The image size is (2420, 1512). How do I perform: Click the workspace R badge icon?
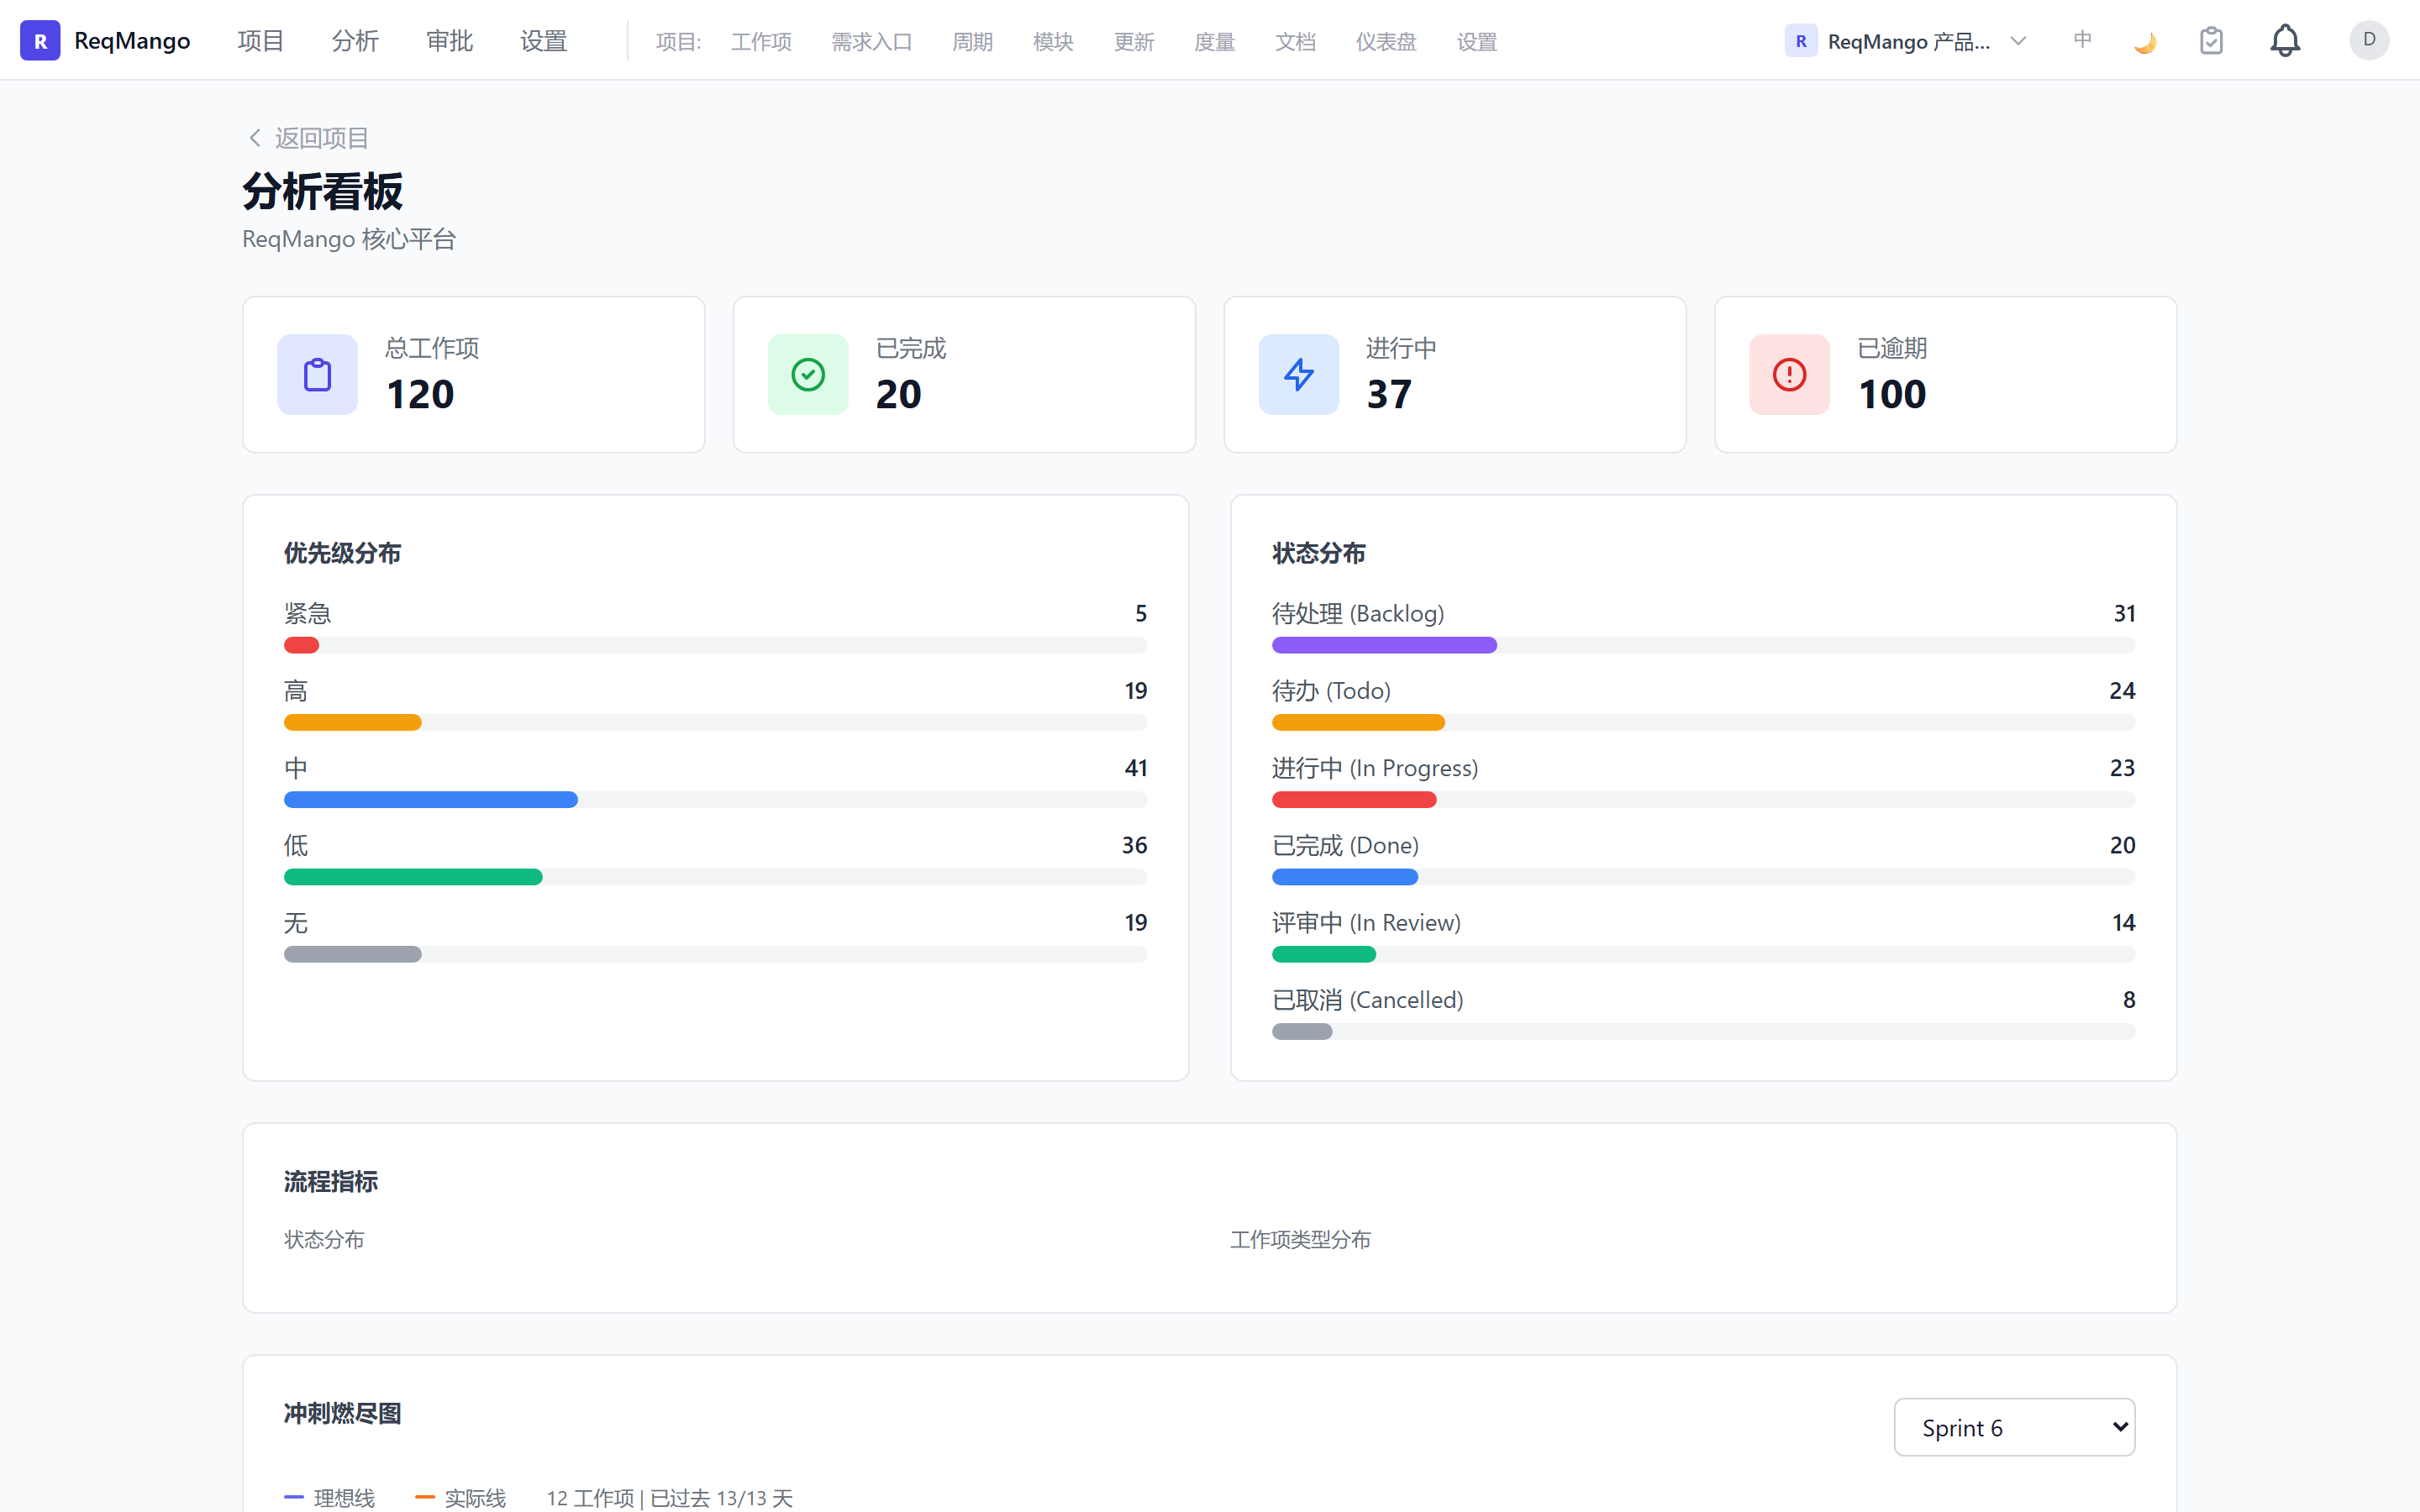[1800, 41]
